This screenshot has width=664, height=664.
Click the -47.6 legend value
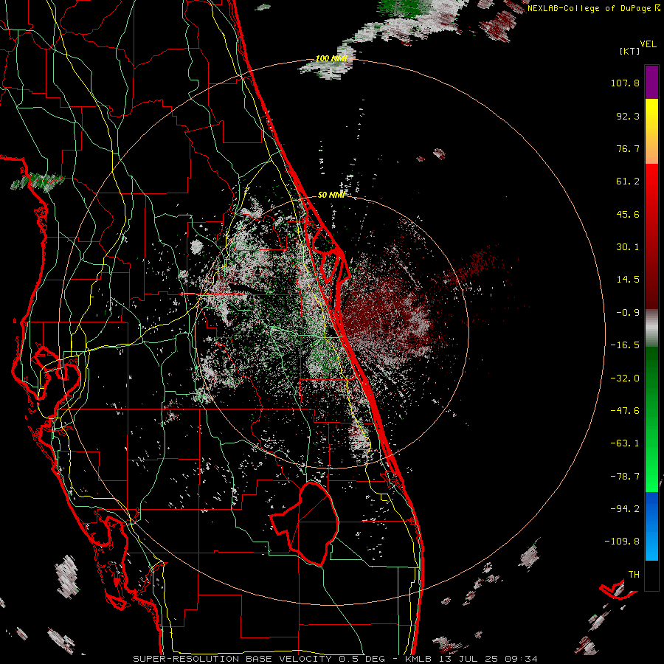625,411
